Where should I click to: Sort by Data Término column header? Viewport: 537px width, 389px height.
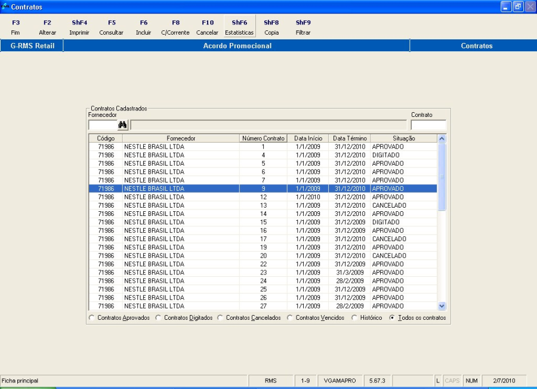349,138
